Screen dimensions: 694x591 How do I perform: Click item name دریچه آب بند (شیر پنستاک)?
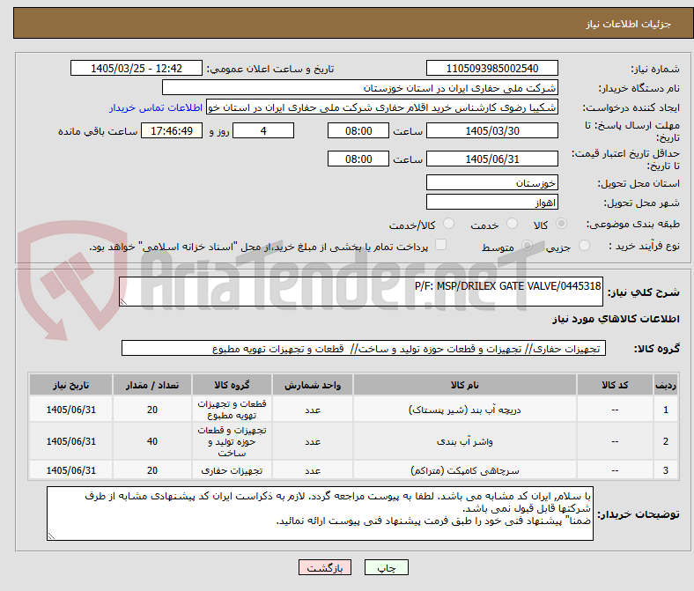click(x=465, y=410)
